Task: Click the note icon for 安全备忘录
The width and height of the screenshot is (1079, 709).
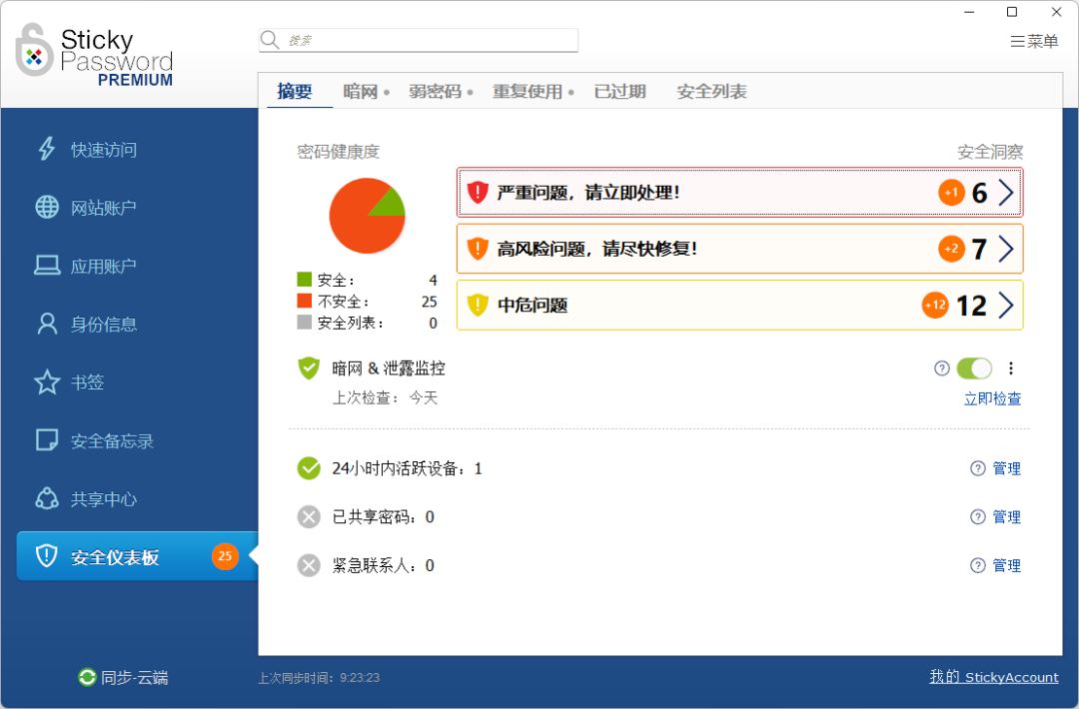Action: [x=47, y=440]
